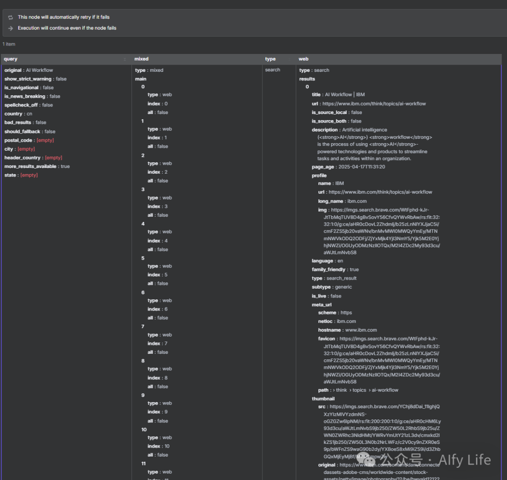Screen dimensions: 507x480
Task: Click 'index : 8' in mixed column
Action: (x=157, y=378)
